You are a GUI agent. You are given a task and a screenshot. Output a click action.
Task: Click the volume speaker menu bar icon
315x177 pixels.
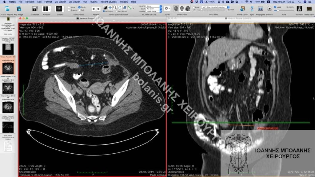coord(251,2)
